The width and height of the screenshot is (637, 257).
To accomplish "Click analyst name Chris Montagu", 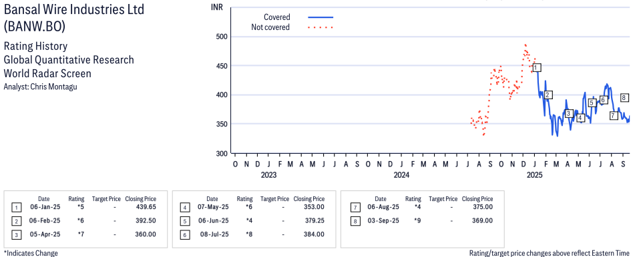I will pos(53,87).
